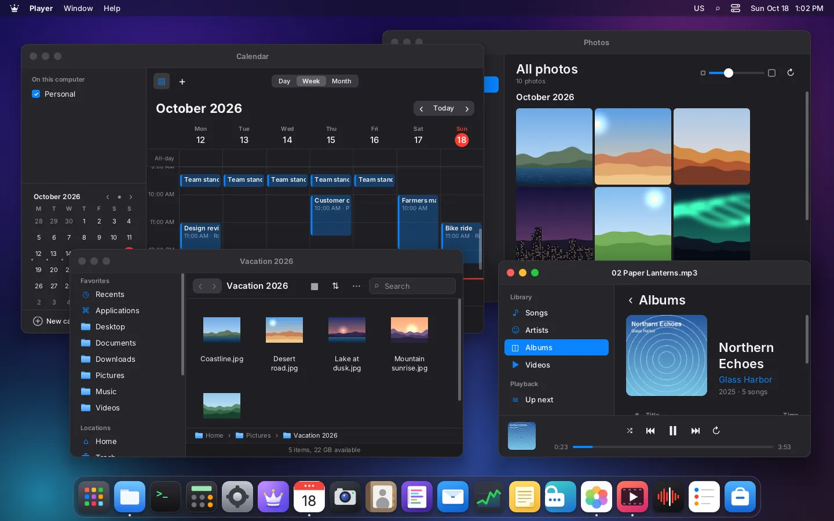Jump to Today in Calendar
The image size is (834, 521).
(x=444, y=109)
